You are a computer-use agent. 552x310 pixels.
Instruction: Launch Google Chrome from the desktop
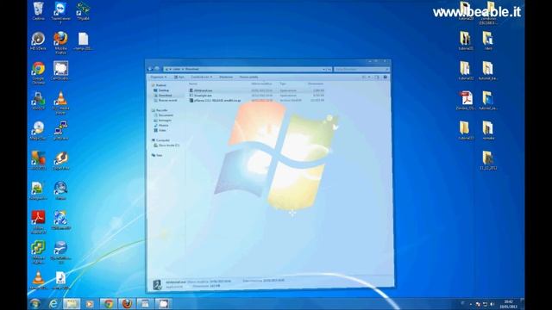pos(38,72)
